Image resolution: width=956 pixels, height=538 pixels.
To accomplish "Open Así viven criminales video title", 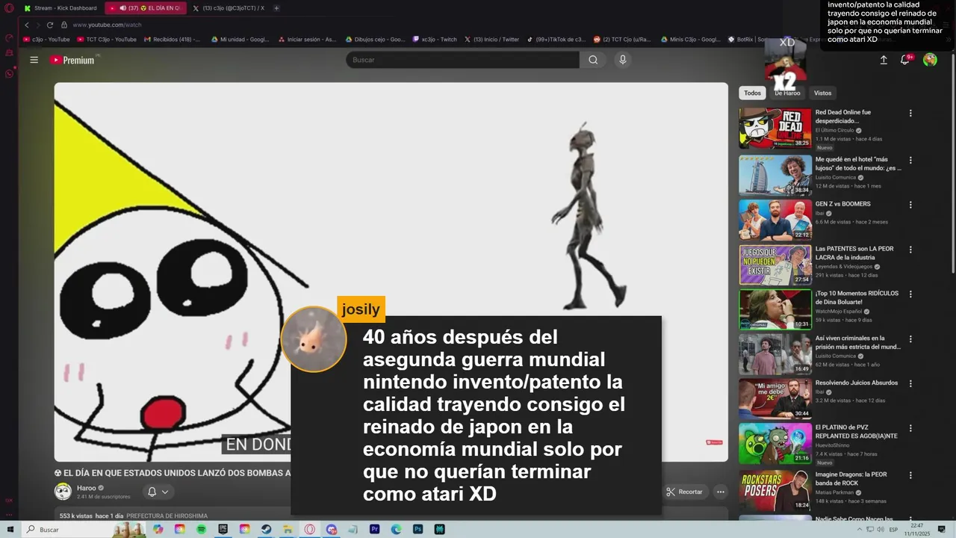I will 858,342.
